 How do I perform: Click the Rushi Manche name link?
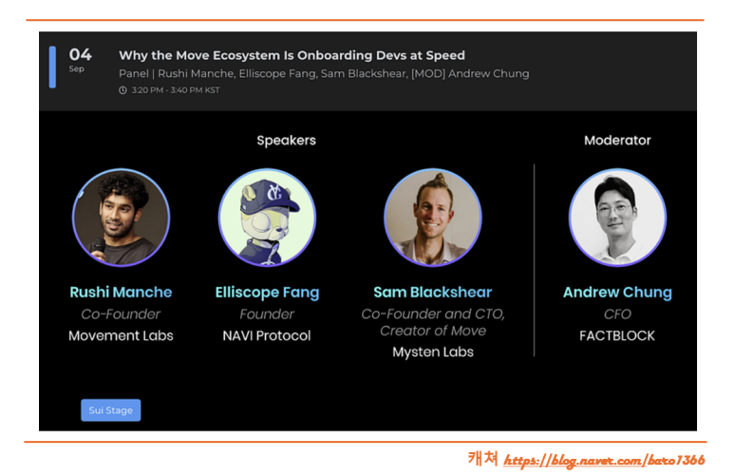[122, 292]
